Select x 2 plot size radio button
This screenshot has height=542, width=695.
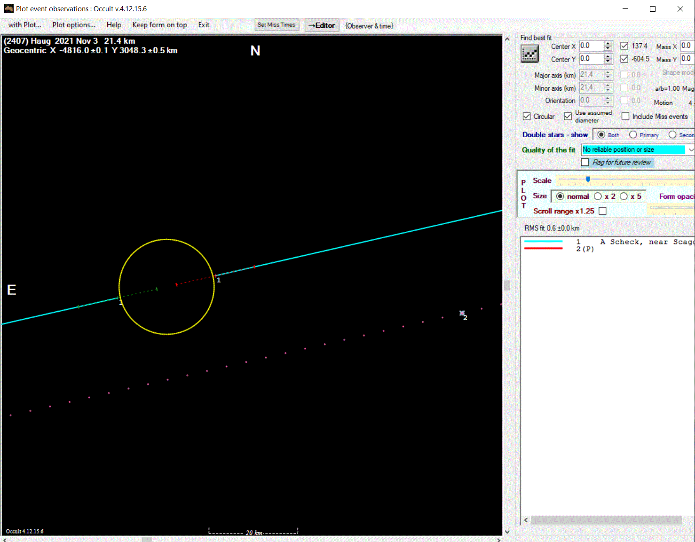pos(598,196)
